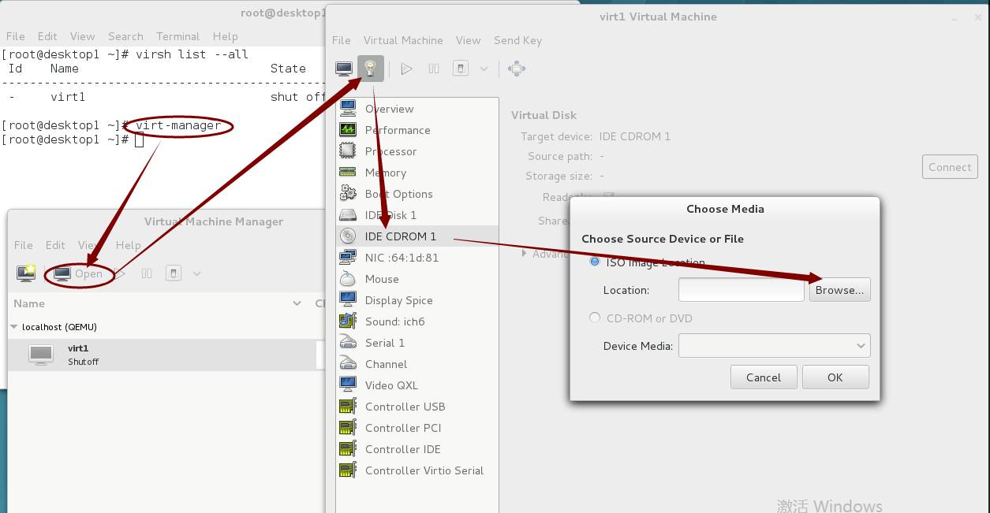This screenshot has height=513, width=990.
Task: Create new virtual machine icon in Manager
Action: tap(26, 273)
